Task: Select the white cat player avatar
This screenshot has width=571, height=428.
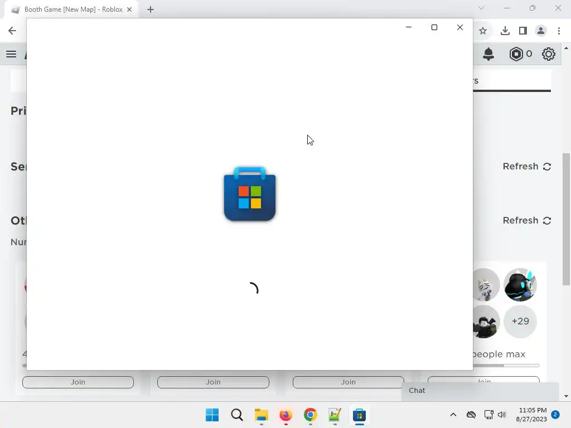Action: tap(486, 285)
